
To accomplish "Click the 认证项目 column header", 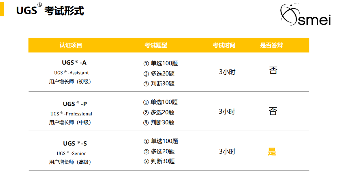I will click(71, 45).
